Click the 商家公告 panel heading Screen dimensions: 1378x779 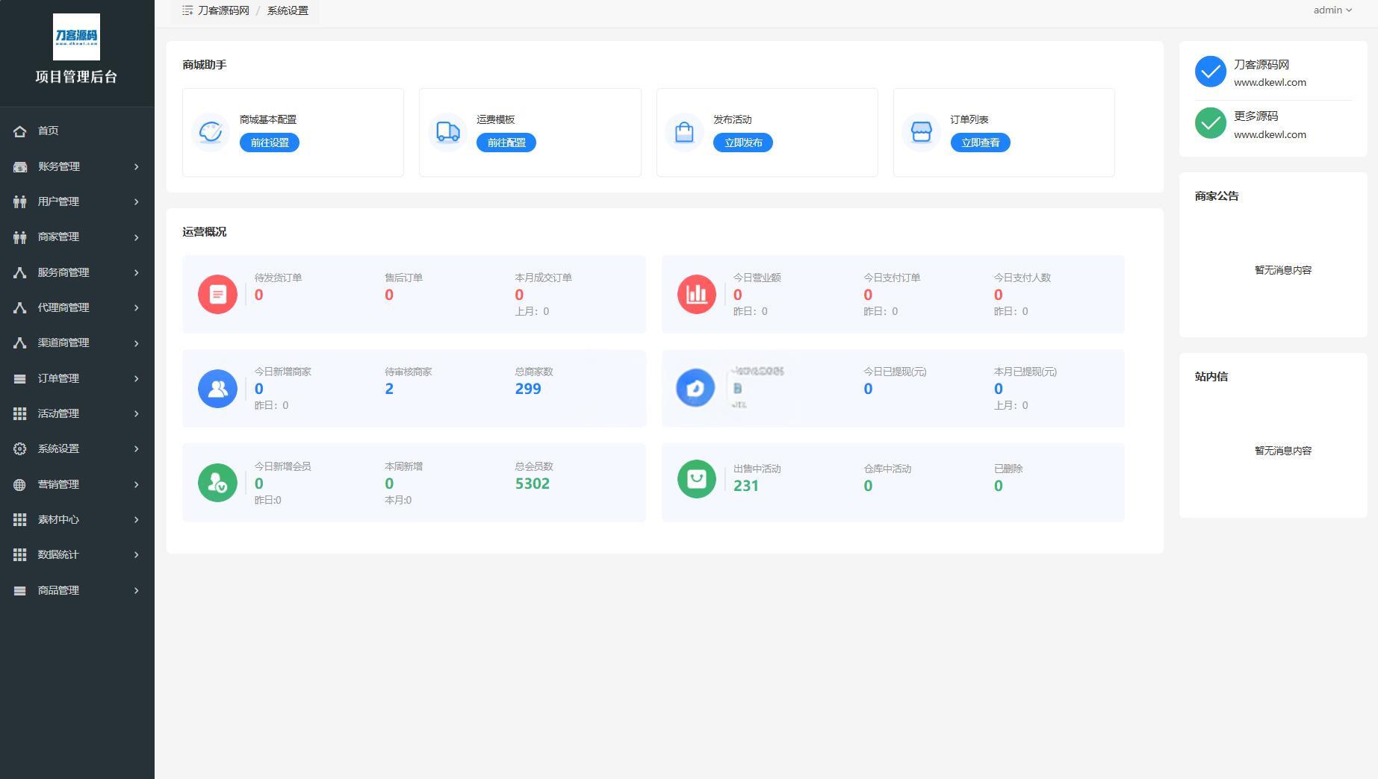point(1217,196)
